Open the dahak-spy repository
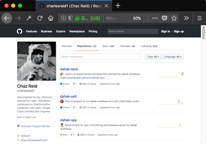206x144 pixels. click(x=69, y=120)
